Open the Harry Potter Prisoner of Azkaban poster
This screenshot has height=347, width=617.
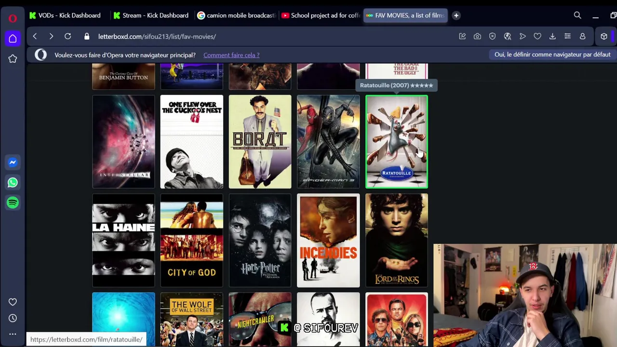click(260, 240)
